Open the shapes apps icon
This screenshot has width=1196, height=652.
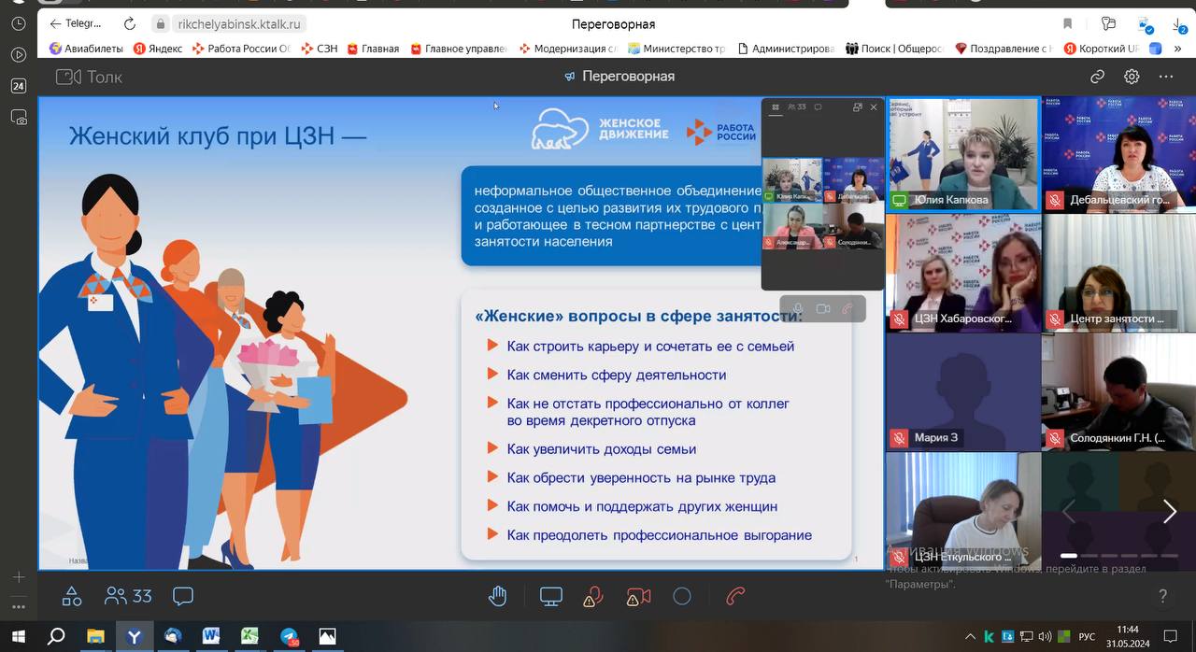tap(71, 596)
